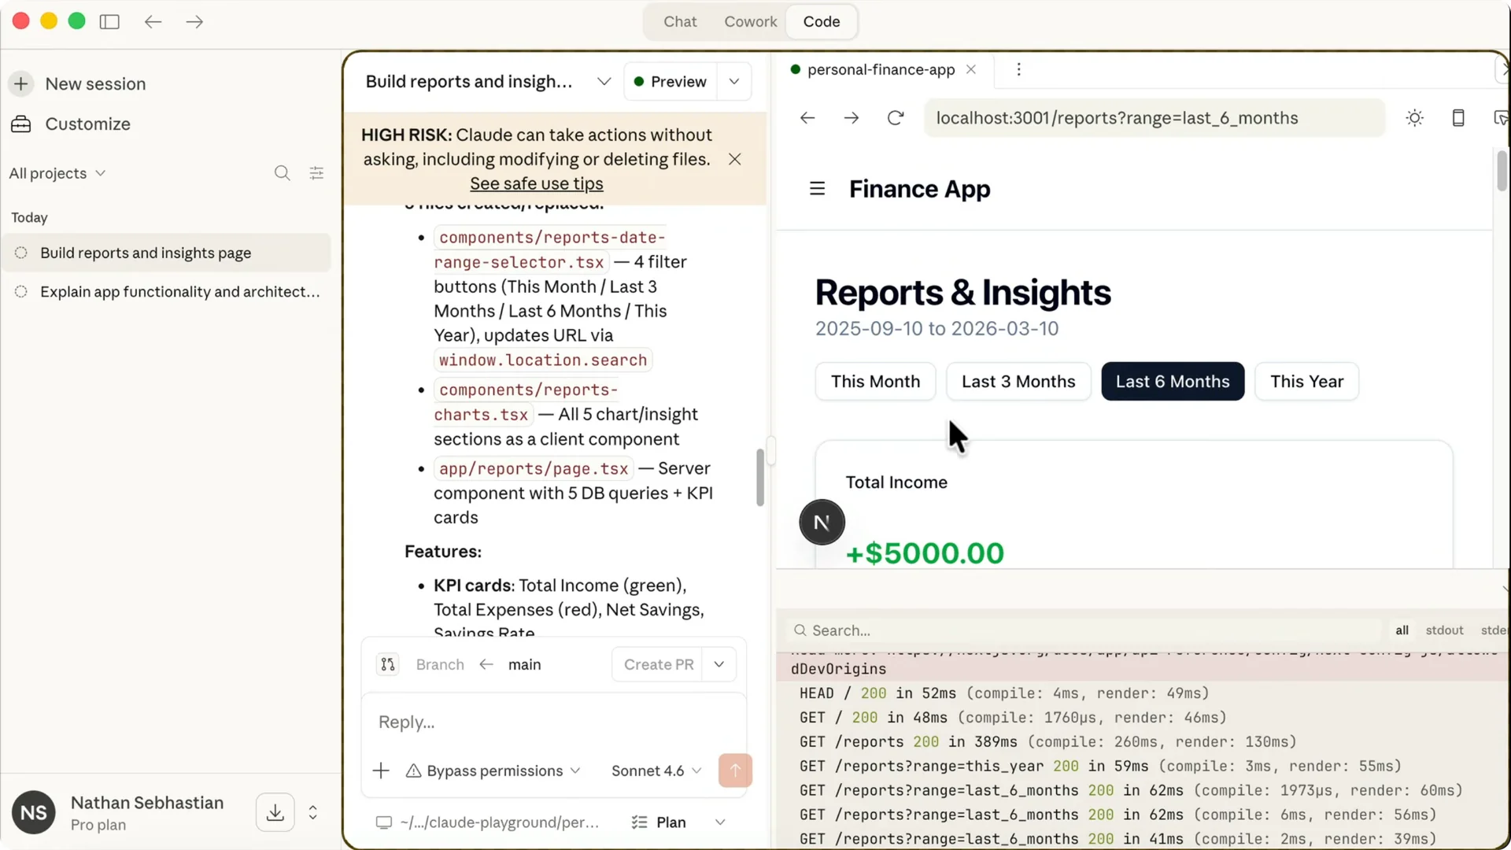The image size is (1511, 850).
Task: Click components/reports-charts.tsx file name
Action: 526,402
